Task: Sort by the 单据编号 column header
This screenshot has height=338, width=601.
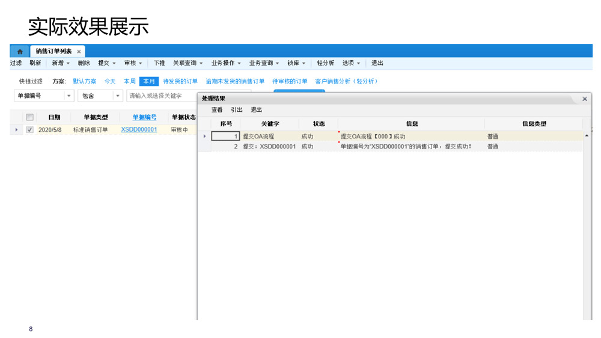Action: click(x=144, y=117)
